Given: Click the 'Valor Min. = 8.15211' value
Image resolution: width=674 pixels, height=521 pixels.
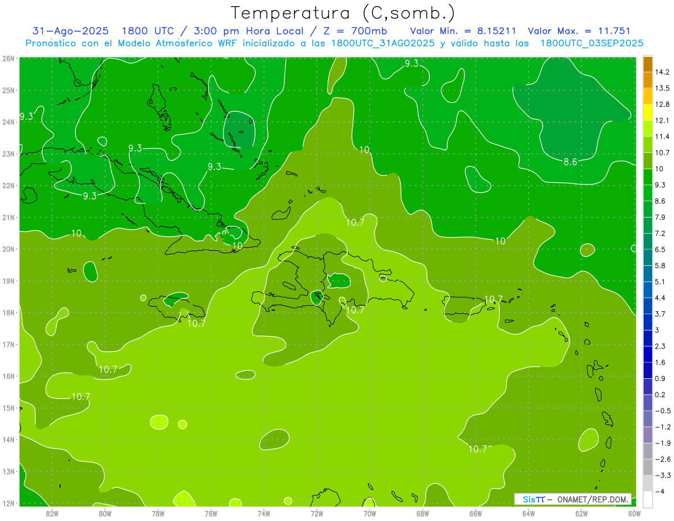Looking at the screenshot, I should point(463,31).
